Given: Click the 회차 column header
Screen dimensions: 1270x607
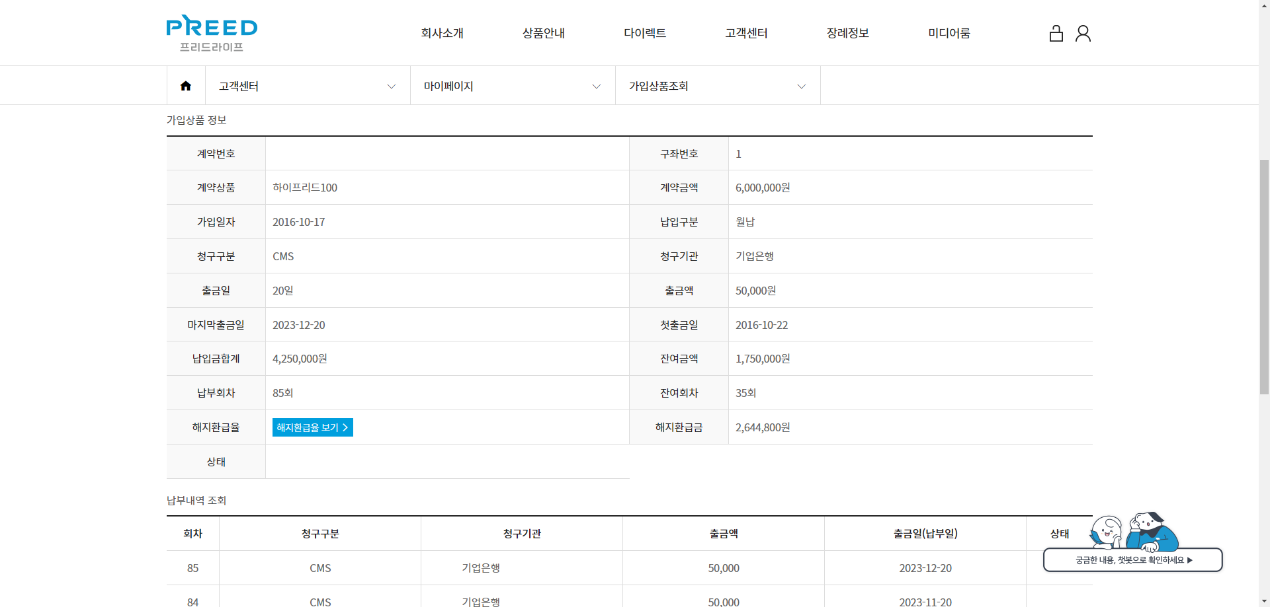Looking at the screenshot, I should [192, 534].
